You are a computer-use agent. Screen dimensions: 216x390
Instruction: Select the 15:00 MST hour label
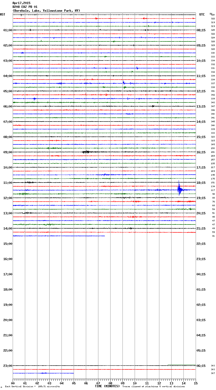click(x=8, y=244)
